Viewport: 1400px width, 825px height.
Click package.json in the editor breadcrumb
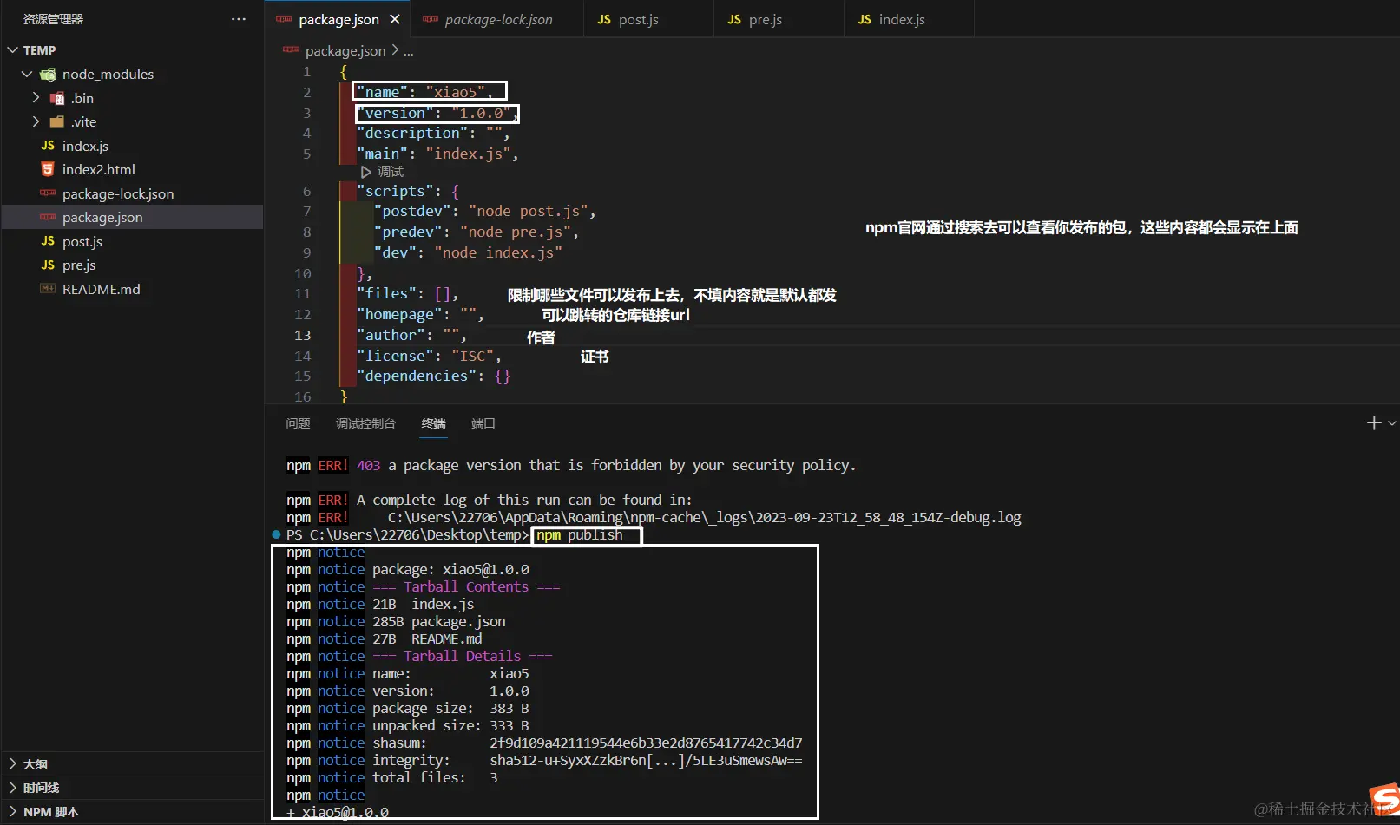(345, 51)
